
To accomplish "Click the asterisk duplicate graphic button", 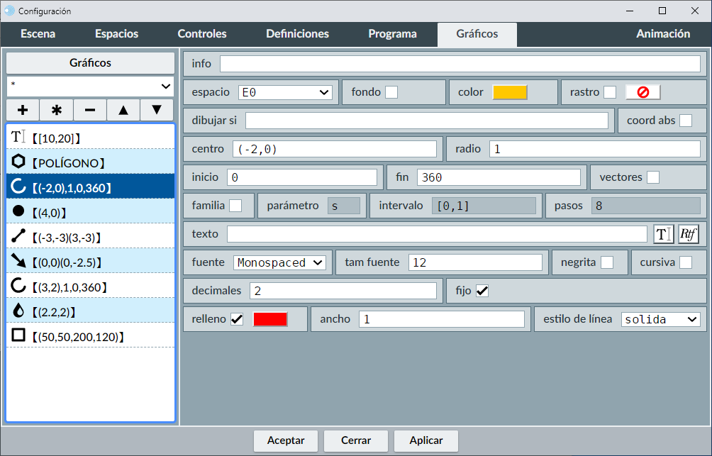I will (x=57, y=110).
